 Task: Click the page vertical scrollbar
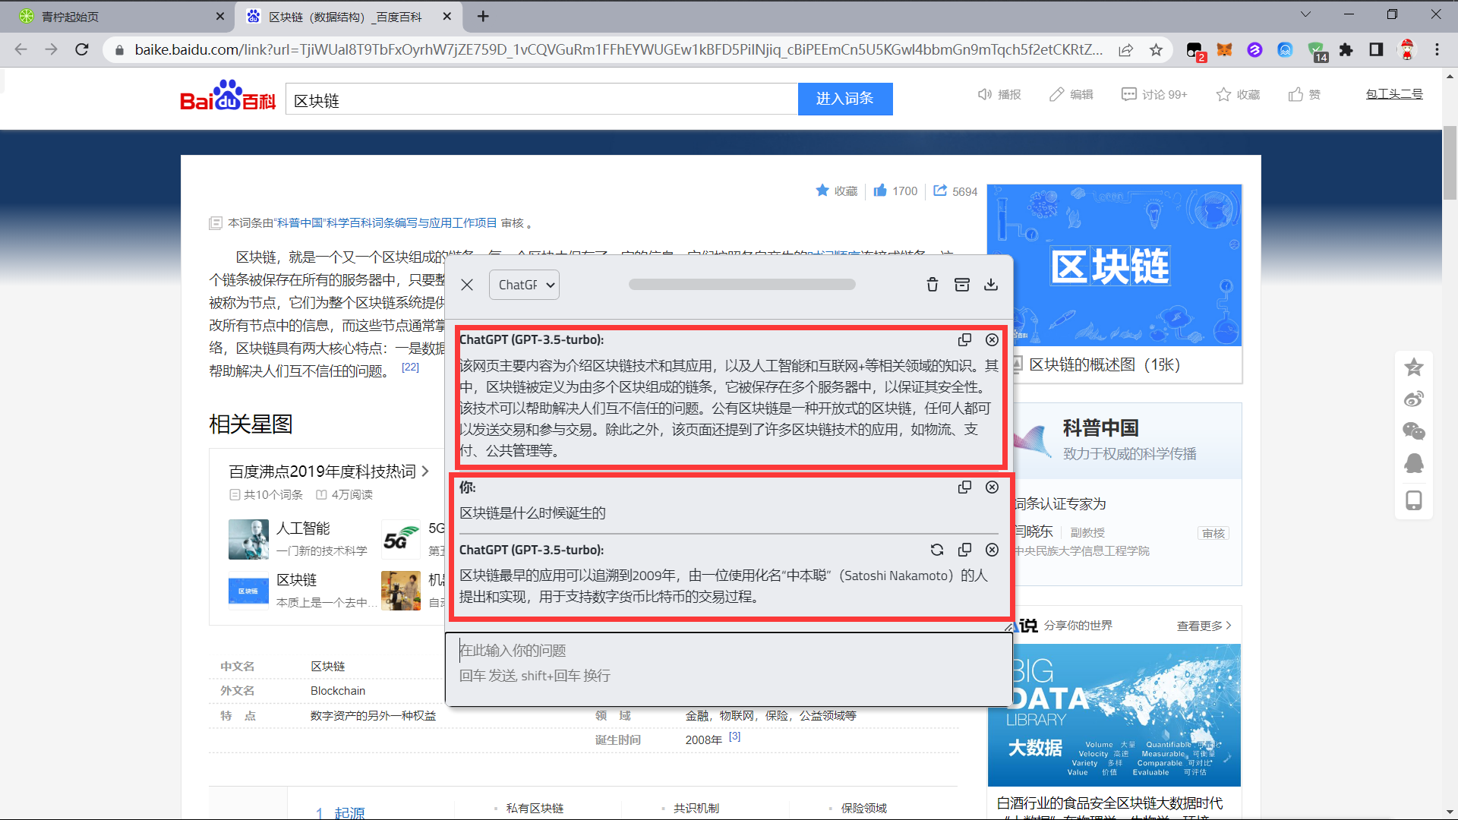1450,163
